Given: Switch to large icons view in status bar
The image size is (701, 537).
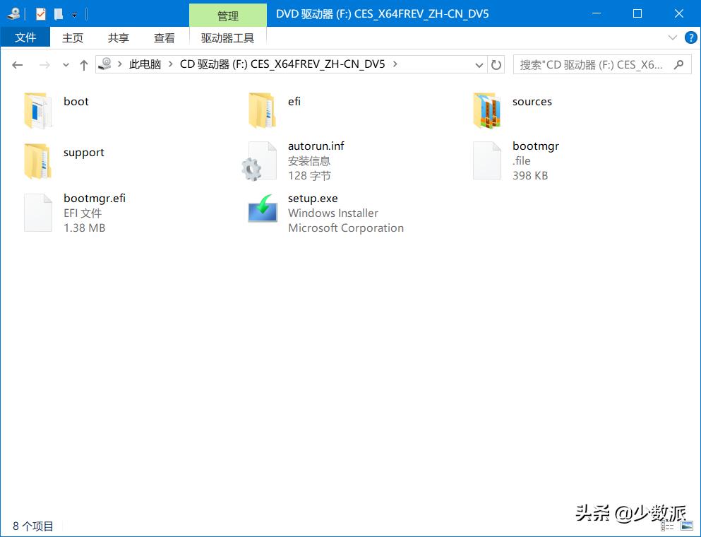Looking at the screenshot, I should (687, 526).
